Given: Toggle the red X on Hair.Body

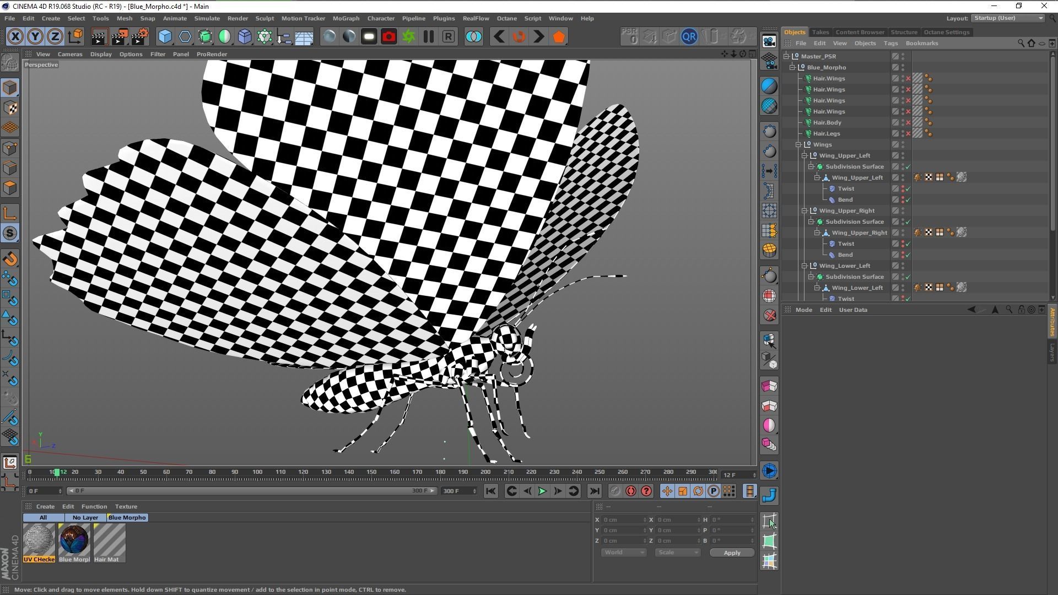Looking at the screenshot, I should [908, 123].
